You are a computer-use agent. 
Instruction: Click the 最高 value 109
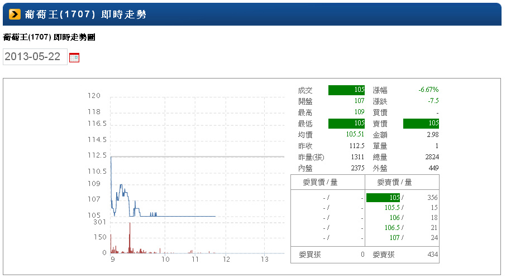(x=359, y=112)
